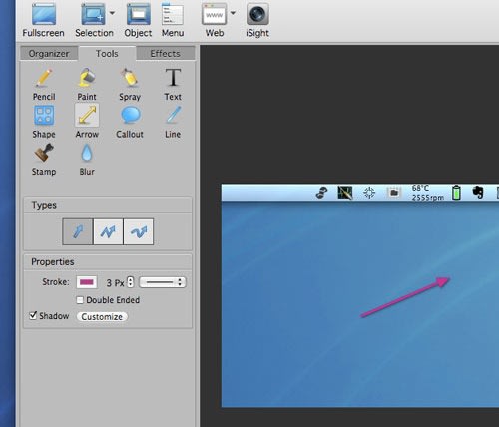499x427 pixels.
Task: Choose the zigzag arrow type
Action: tap(108, 231)
